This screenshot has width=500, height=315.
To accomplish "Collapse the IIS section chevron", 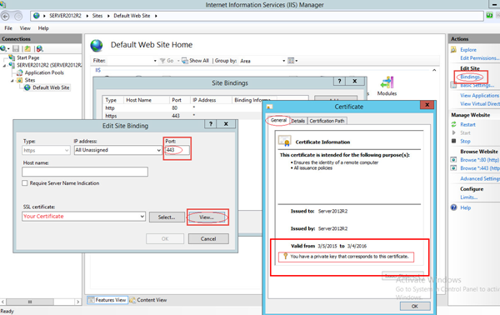I will pos(434,70).
